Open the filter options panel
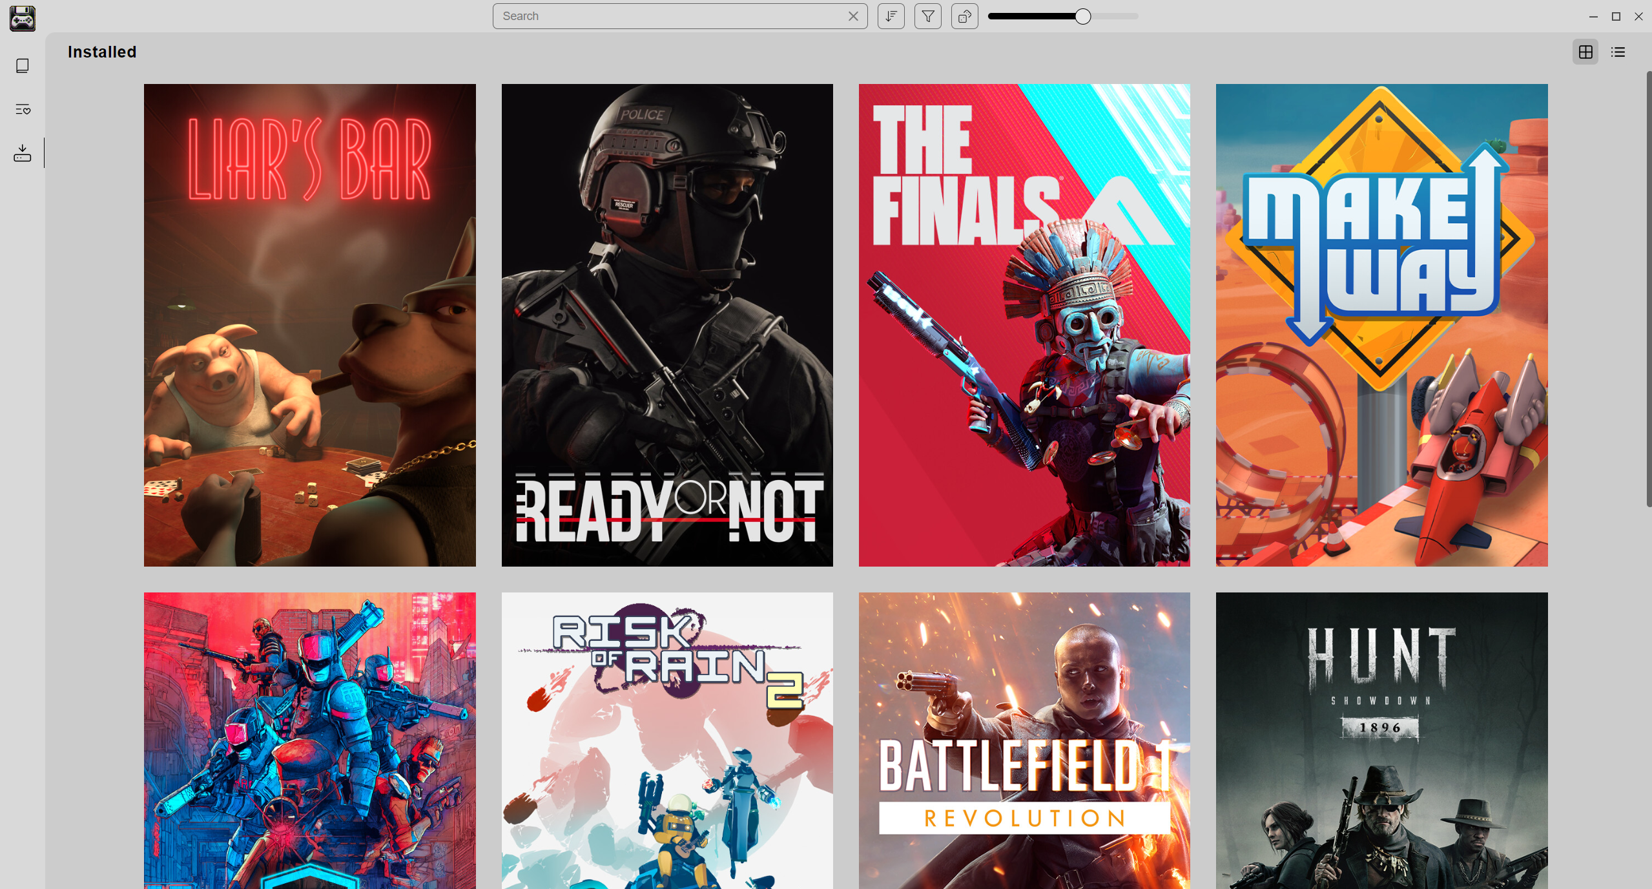The image size is (1652, 889). click(x=928, y=16)
